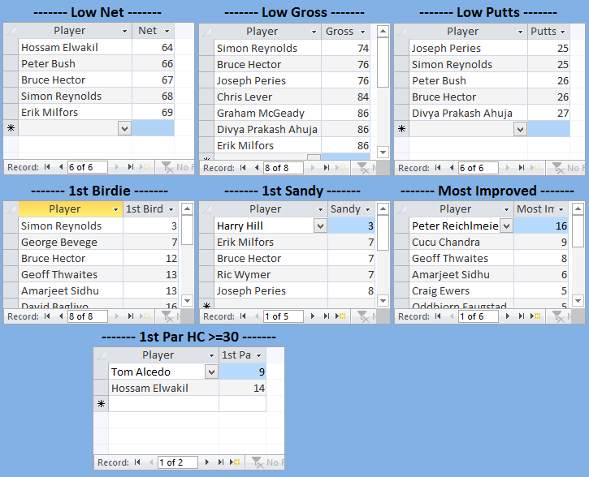Open Player column filter in Low Net
Image resolution: width=589 pixels, height=477 pixels.
coord(124,31)
